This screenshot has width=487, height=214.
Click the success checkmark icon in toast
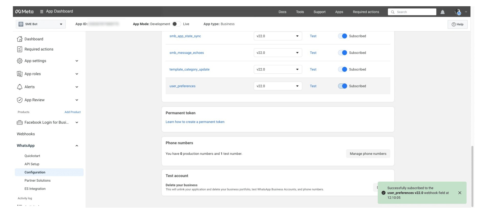tap(383, 193)
